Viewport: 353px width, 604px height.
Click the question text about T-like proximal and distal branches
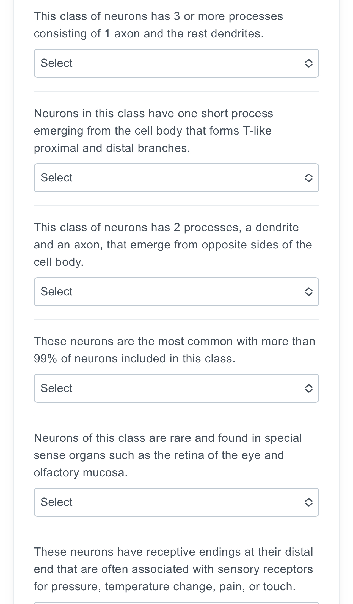(x=153, y=131)
